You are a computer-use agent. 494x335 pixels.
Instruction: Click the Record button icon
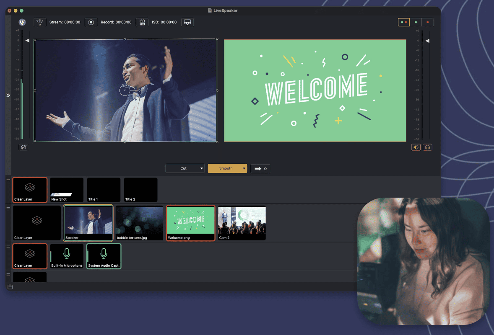point(91,22)
